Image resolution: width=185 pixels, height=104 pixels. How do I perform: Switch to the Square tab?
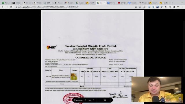coord(153,3)
